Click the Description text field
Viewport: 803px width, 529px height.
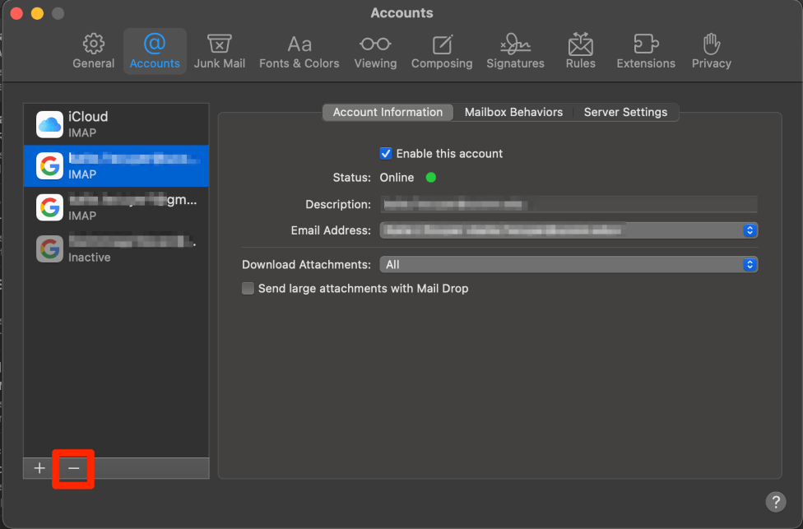568,204
